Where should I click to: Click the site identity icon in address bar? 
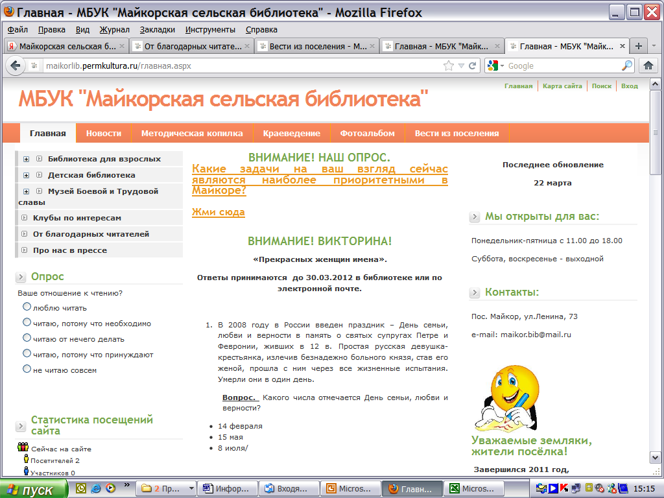point(35,65)
